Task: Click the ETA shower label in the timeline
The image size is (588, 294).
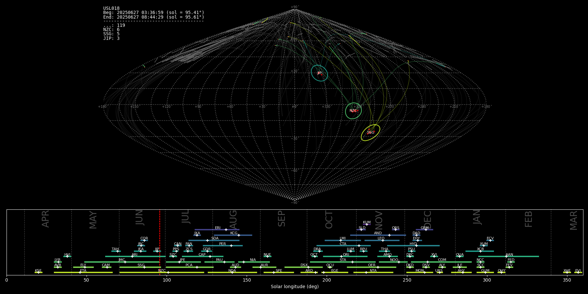Action: pyautogui.click(x=83, y=271)
